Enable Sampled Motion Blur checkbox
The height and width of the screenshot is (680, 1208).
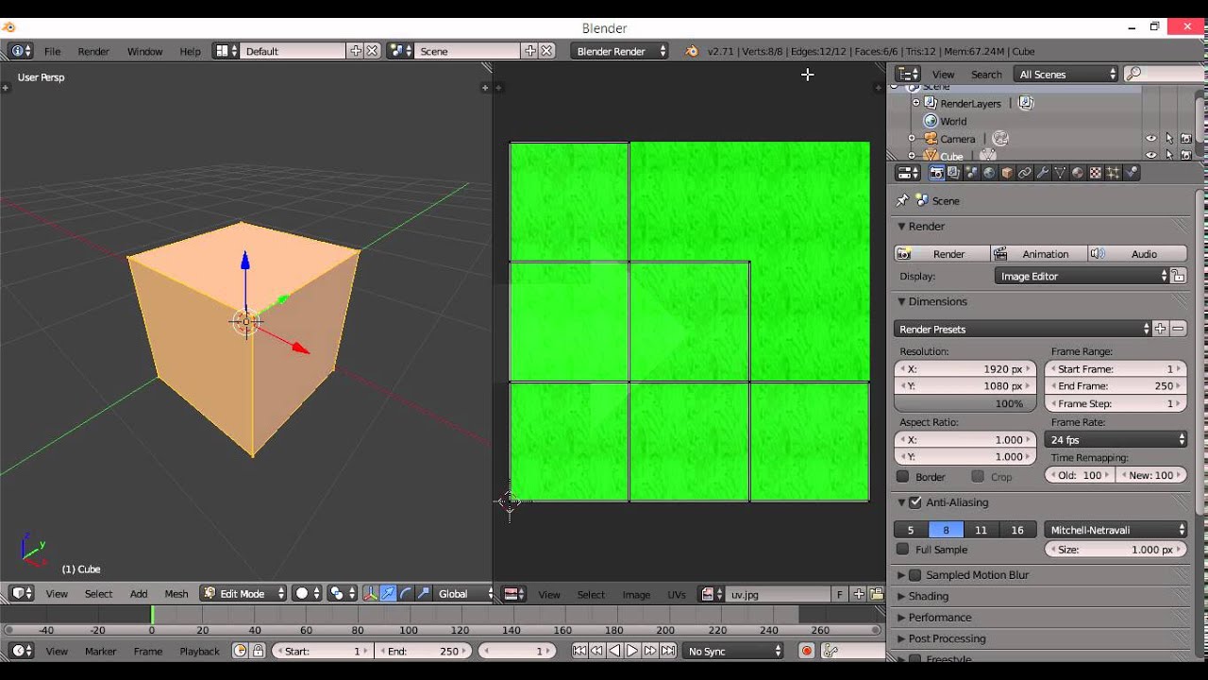914,575
